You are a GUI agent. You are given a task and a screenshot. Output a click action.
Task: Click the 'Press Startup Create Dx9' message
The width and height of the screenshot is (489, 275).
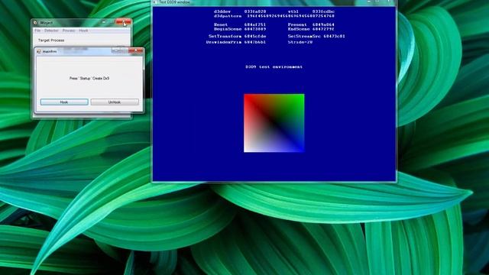pos(89,78)
